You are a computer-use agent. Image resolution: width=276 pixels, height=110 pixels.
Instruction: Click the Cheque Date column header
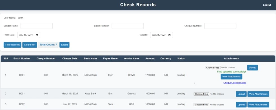[70, 59]
